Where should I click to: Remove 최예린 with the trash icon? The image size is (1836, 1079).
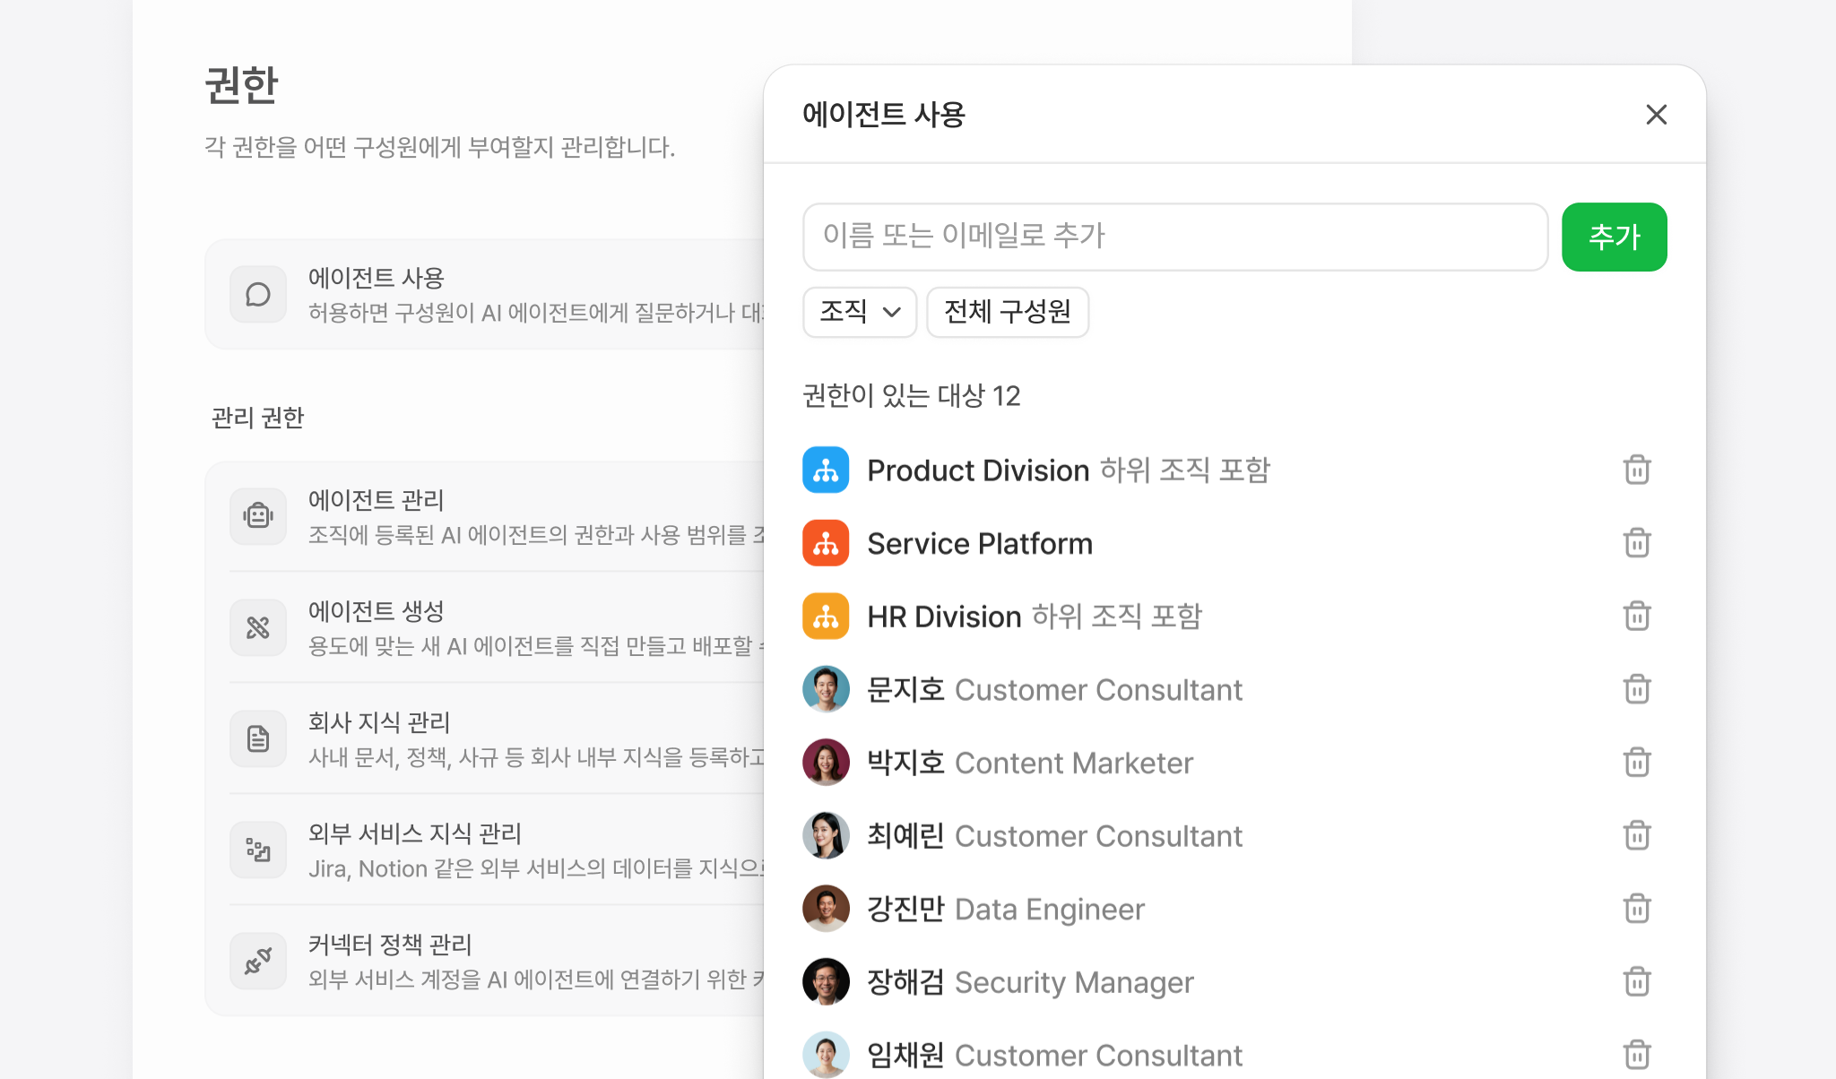point(1637,835)
